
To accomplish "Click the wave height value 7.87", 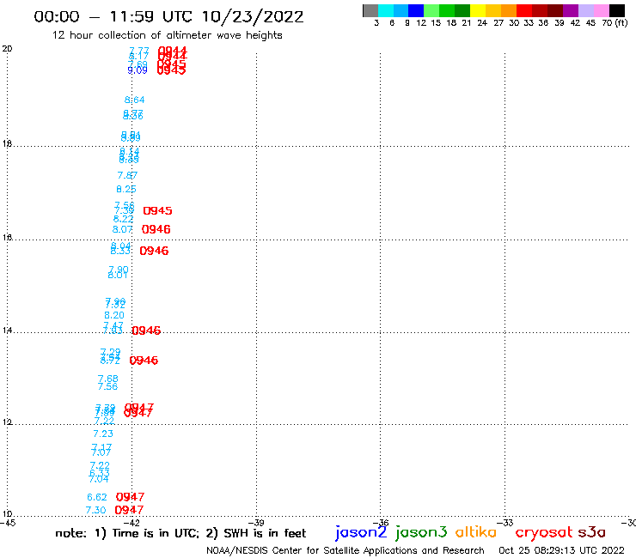I will 127,175.
